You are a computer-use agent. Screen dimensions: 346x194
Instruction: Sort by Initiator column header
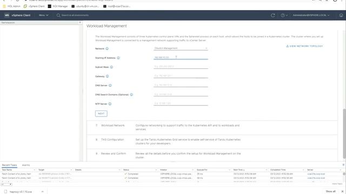coord(163,170)
